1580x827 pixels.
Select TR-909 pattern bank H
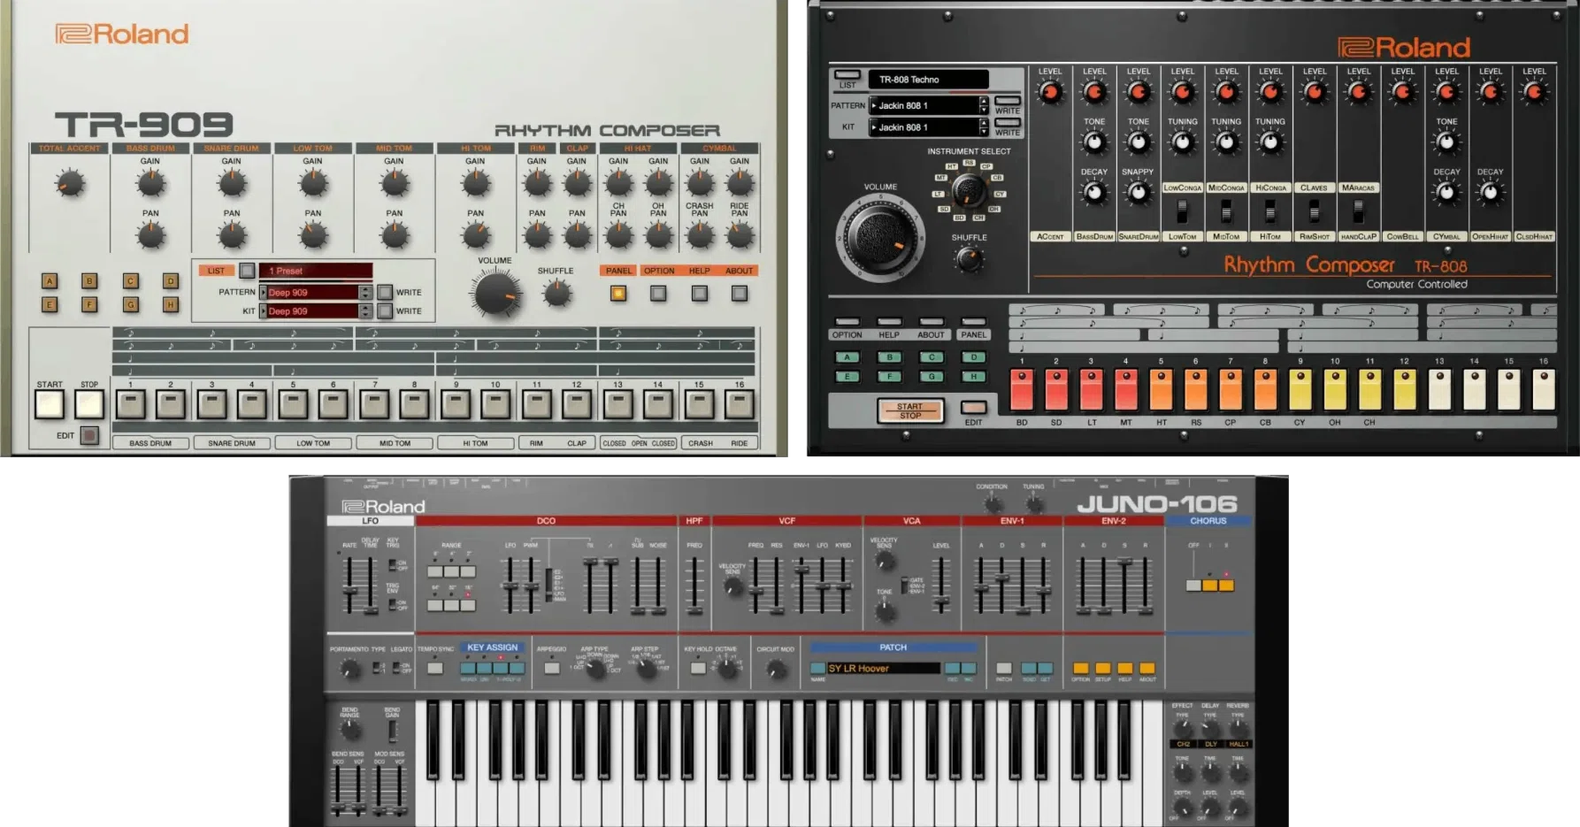pyautogui.click(x=171, y=304)
